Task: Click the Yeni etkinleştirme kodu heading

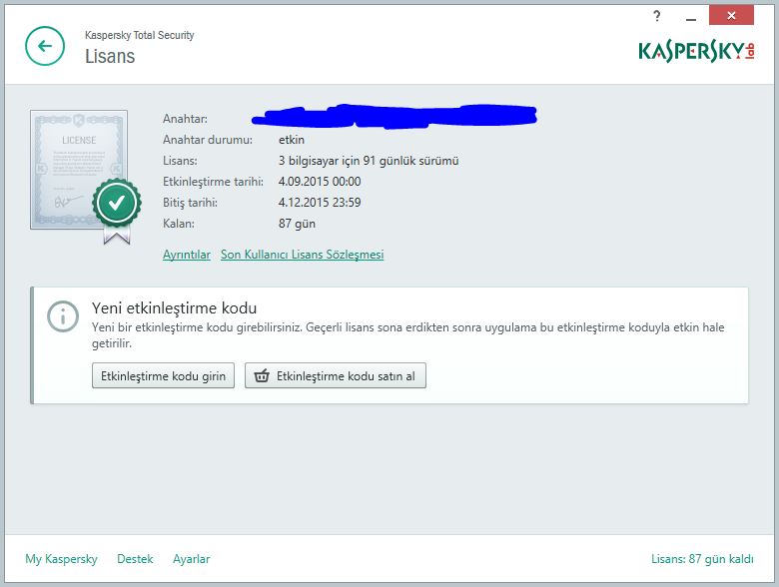Action: pos(175,307)
